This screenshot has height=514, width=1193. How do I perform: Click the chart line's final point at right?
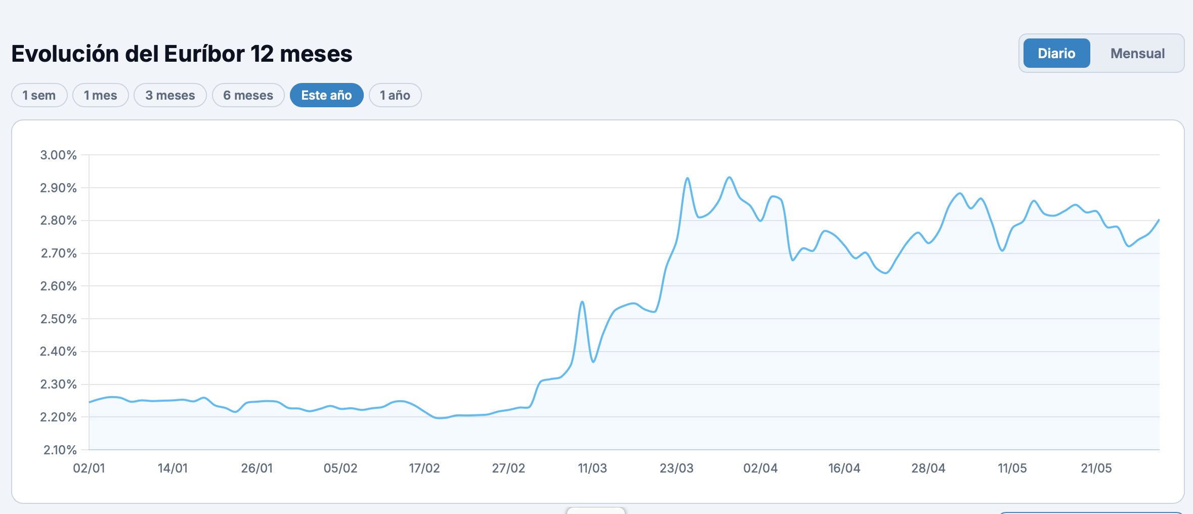[1159, 220]
